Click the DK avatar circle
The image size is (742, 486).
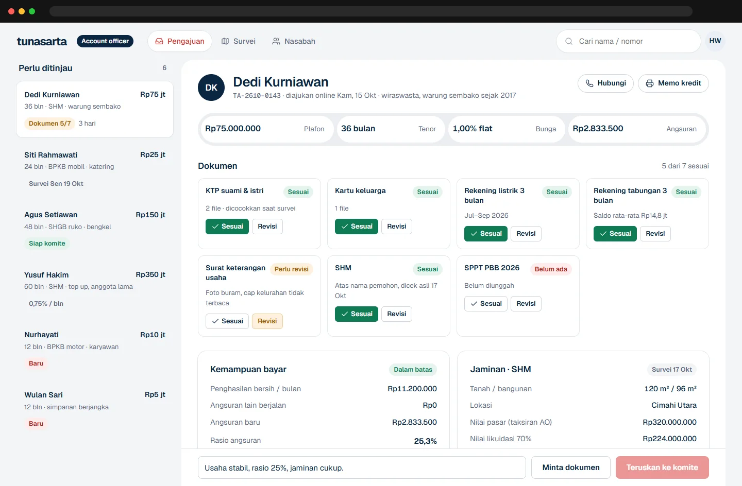(211, 88)
